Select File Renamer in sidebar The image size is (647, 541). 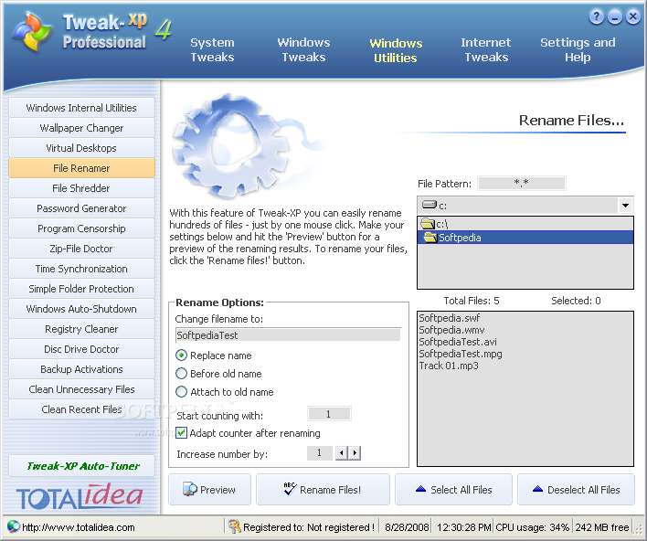(81, 168)
